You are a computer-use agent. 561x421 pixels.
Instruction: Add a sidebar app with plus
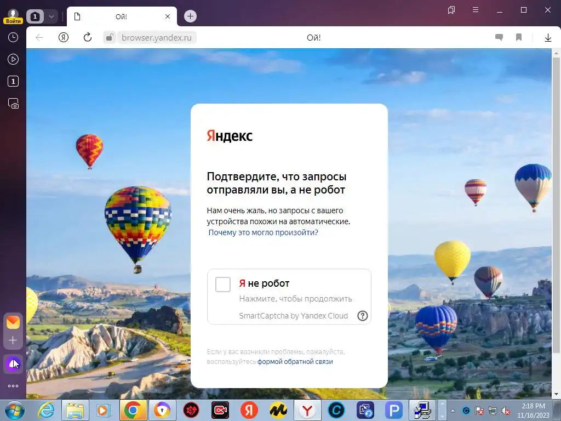pyautogui.click(x=13, y=340)
